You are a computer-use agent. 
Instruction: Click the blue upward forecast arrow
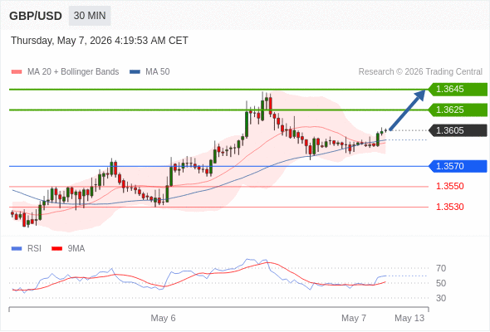click(407, 110)
